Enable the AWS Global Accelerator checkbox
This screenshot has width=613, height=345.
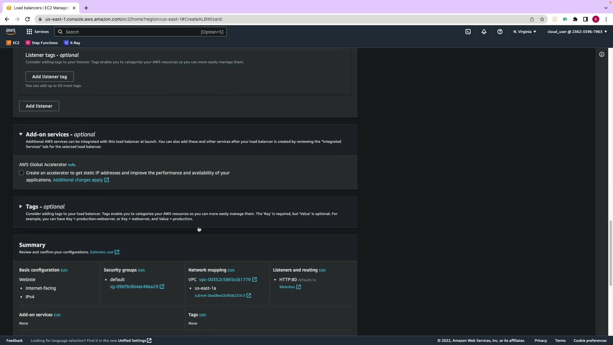[x=21, y=173]
